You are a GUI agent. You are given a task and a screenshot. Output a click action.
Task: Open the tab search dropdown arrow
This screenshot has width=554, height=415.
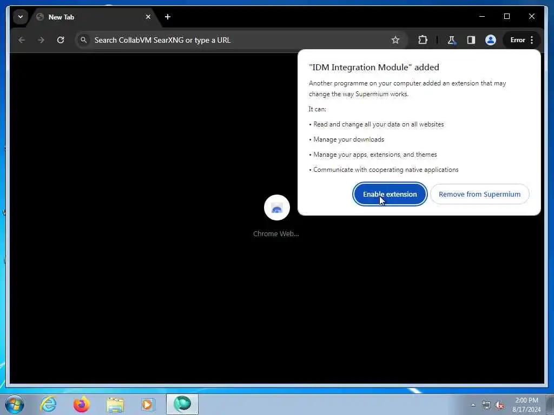21,17
